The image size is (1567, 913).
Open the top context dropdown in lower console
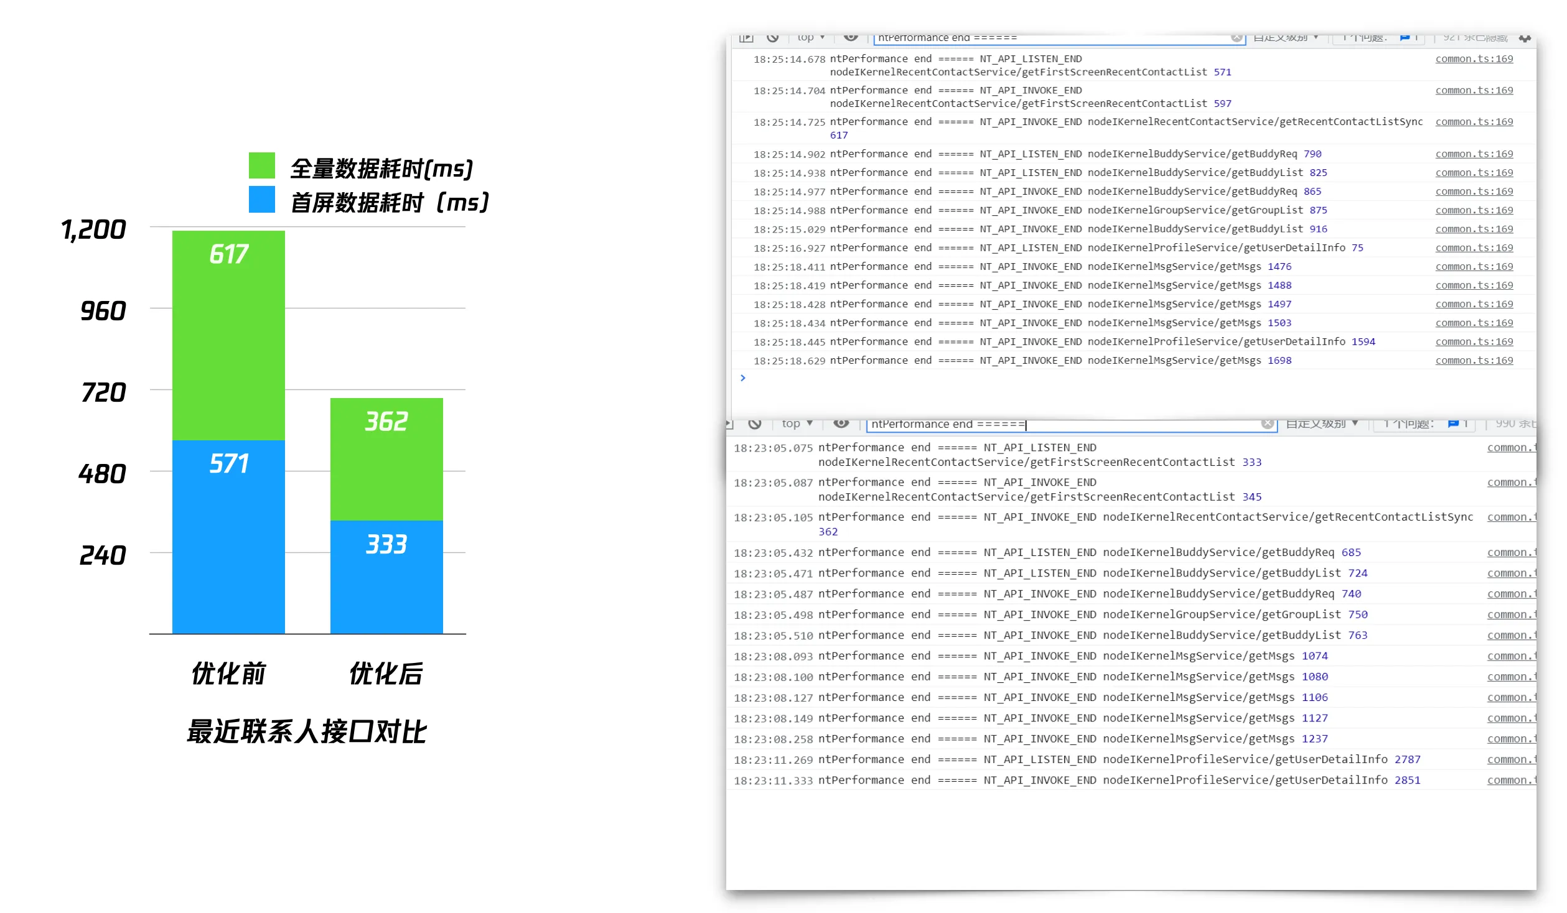point(797,424)
